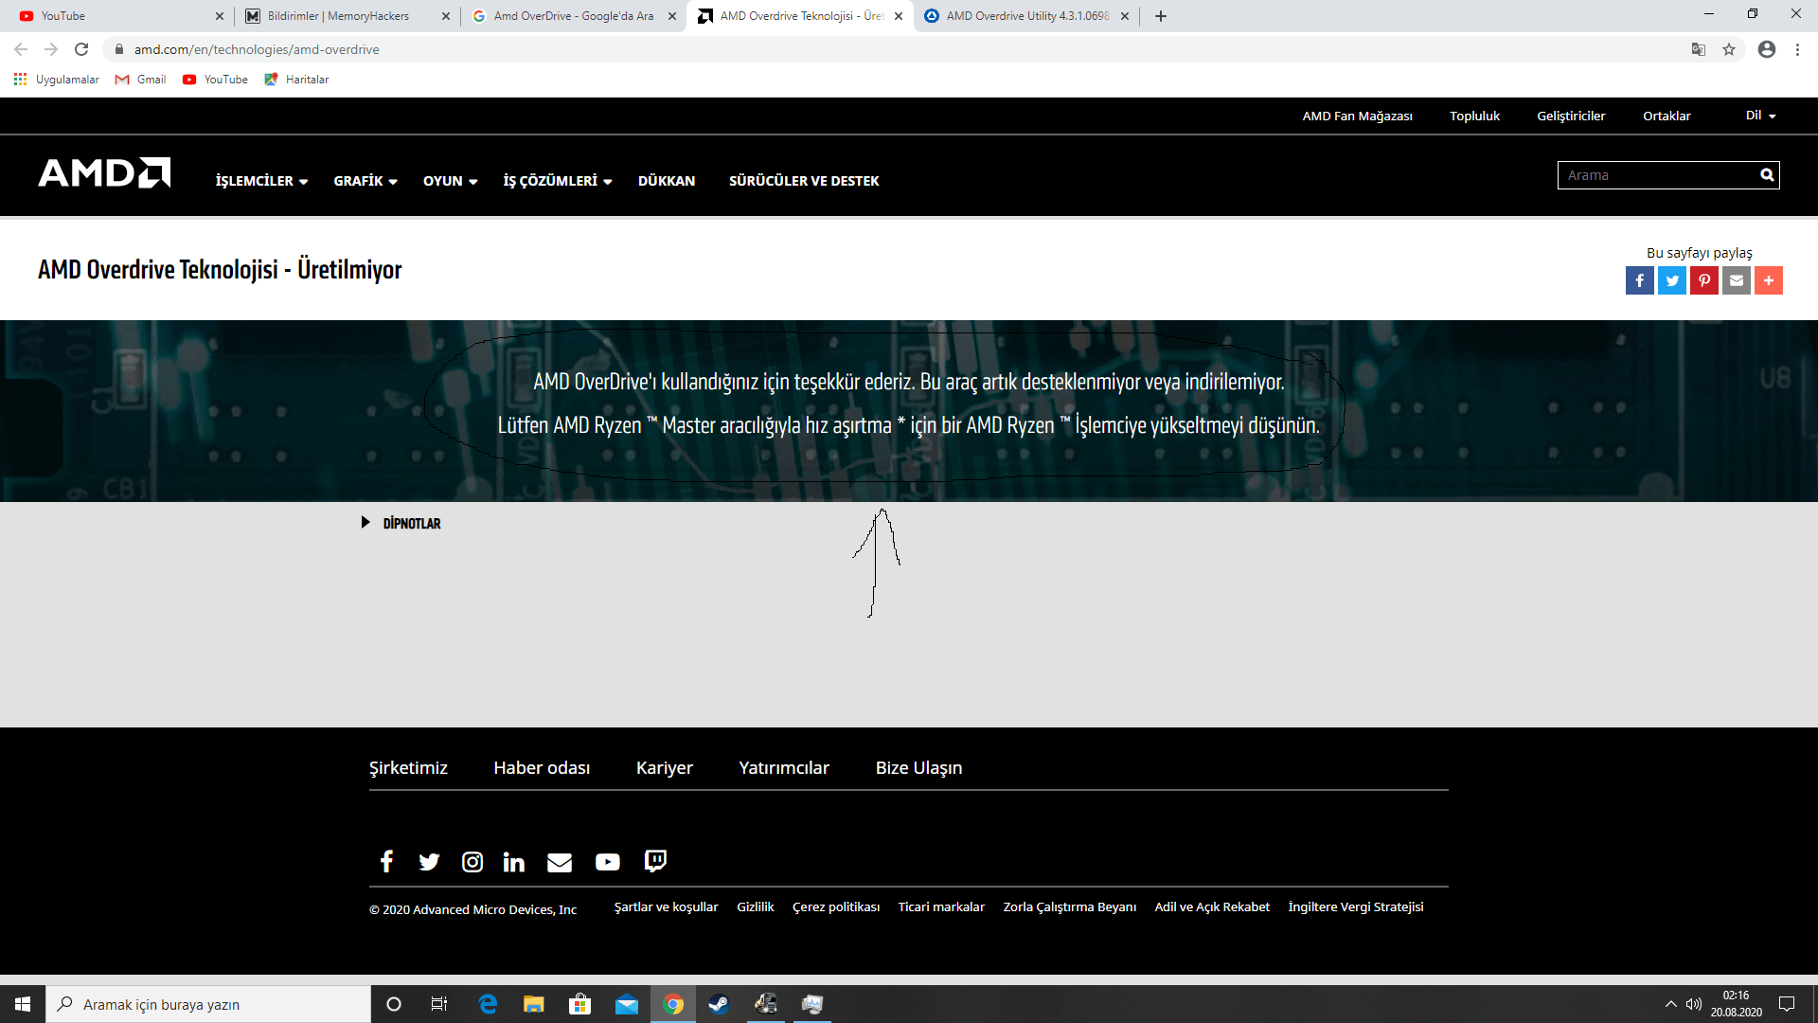Open Şirketimiz footer link

click(x=408, y=768)
